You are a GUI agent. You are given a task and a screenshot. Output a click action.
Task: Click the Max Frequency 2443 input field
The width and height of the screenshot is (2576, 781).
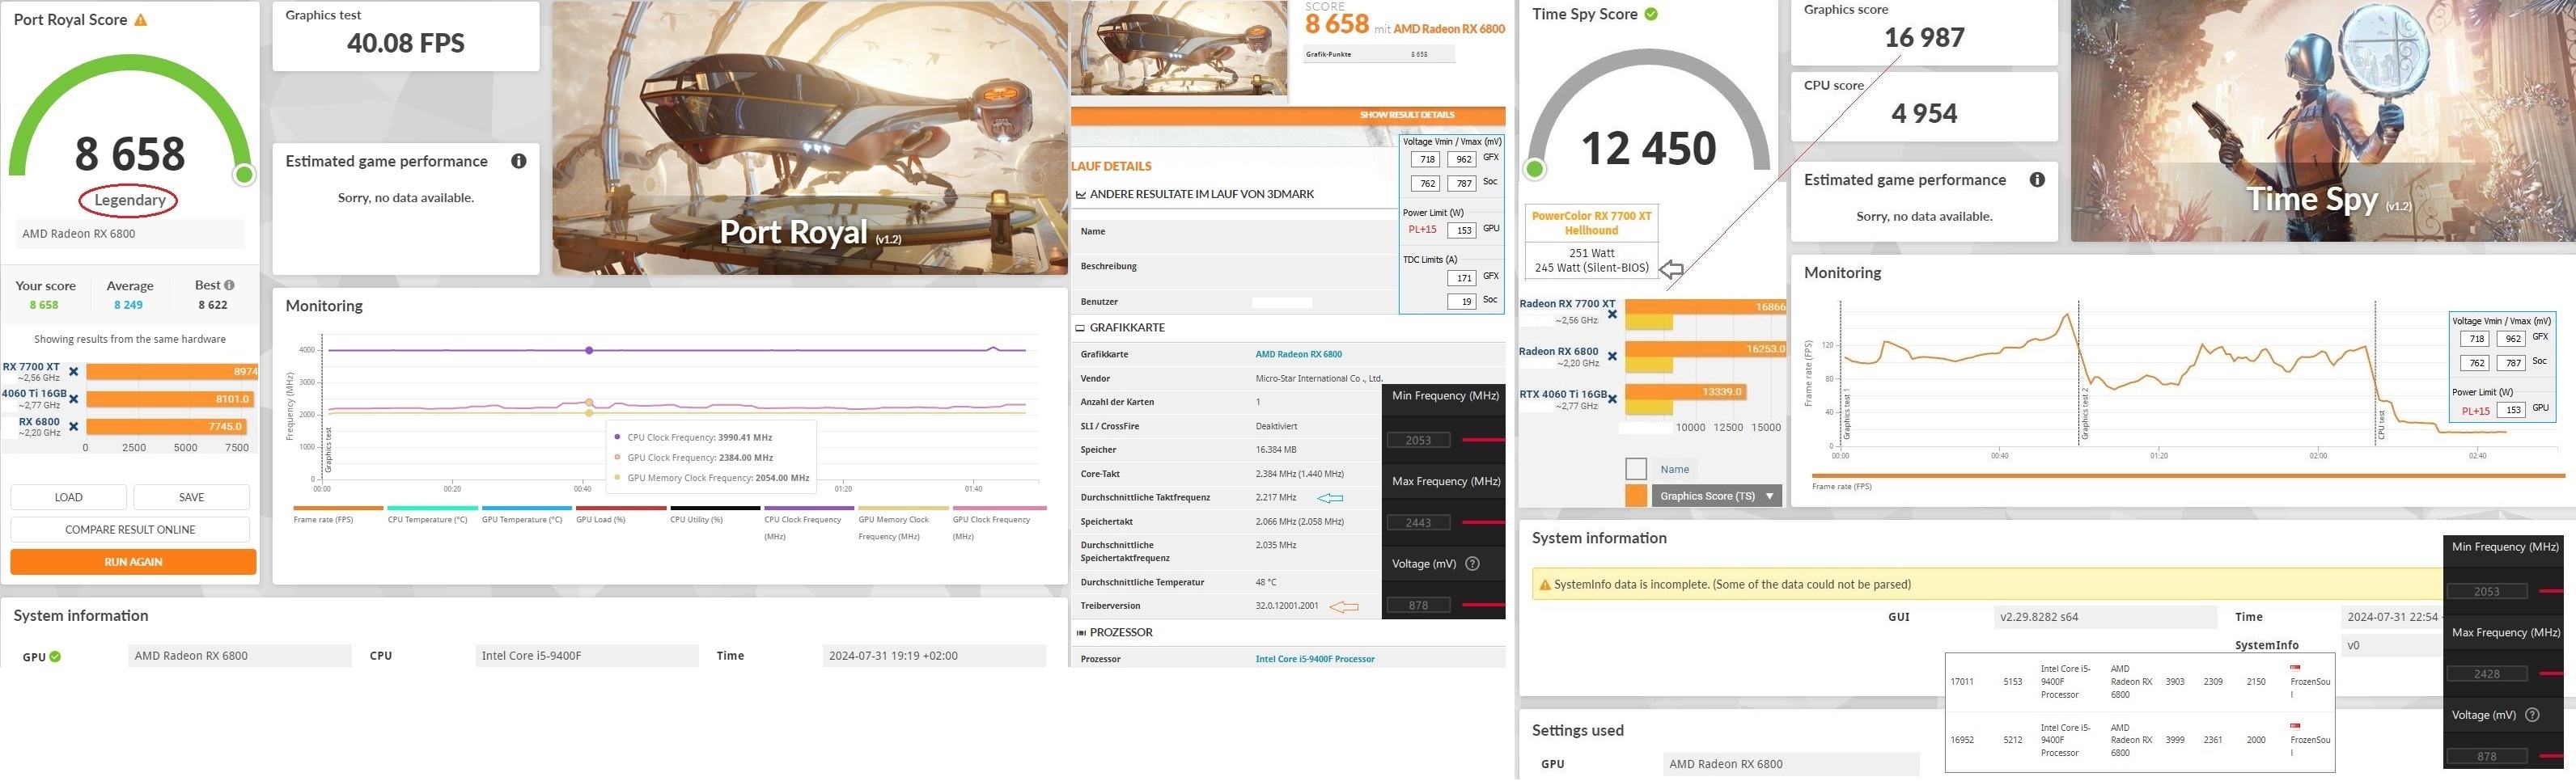tap(1418, 522)
